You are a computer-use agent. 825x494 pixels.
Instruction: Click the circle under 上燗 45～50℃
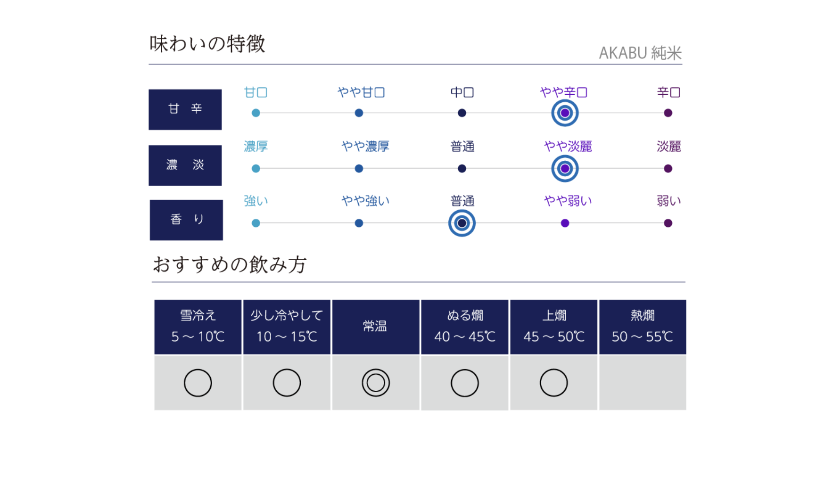coord(553,383)
